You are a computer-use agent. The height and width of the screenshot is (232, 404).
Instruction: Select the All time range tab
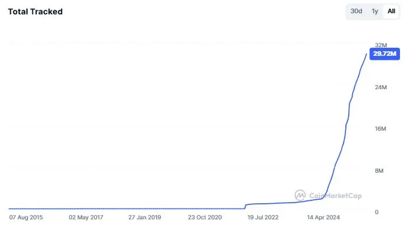(x=391, y=12)
